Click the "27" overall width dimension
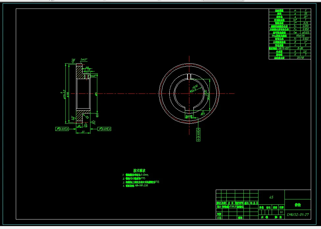This screenshot has width=321, height=229. [83, 132]
